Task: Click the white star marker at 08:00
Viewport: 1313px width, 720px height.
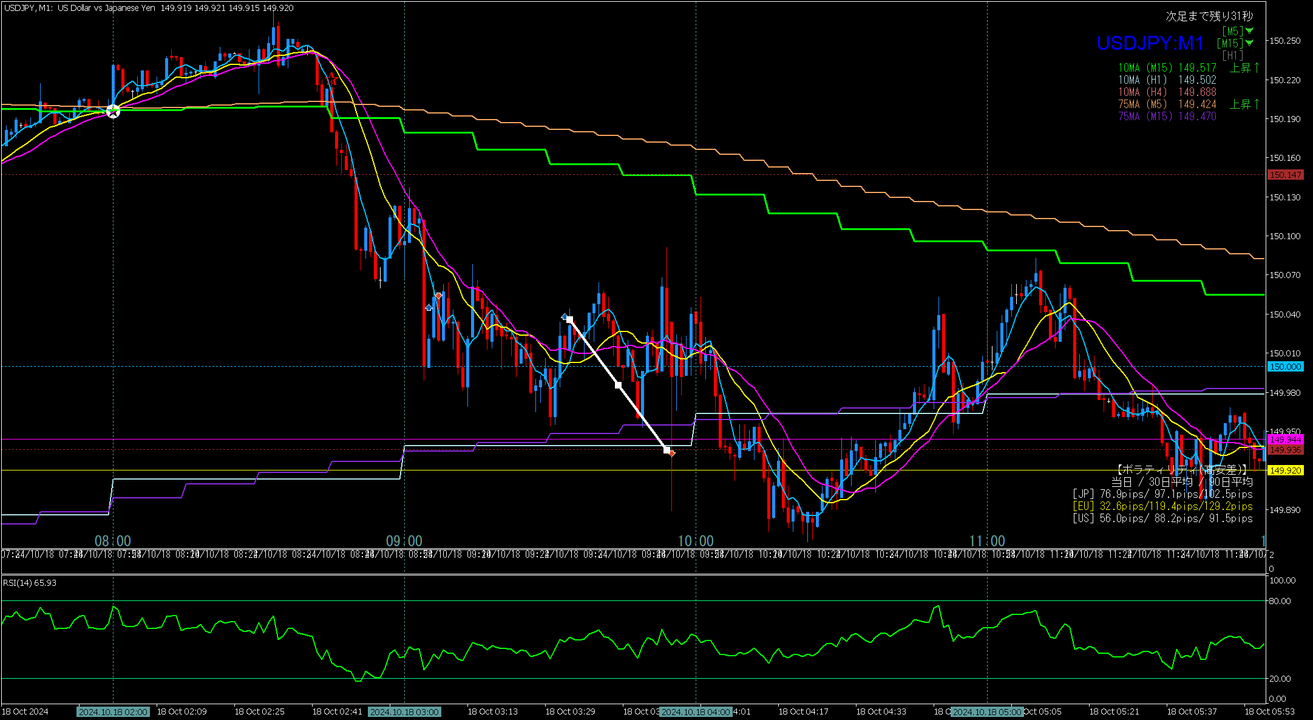Action: [113, 111]
